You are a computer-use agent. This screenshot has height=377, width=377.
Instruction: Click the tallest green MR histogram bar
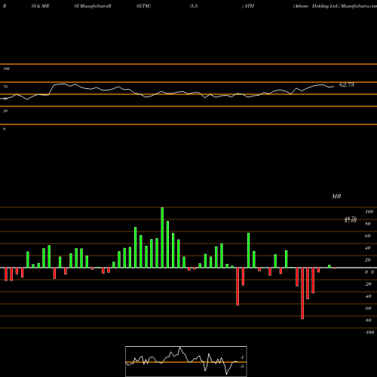coord(162,238)
